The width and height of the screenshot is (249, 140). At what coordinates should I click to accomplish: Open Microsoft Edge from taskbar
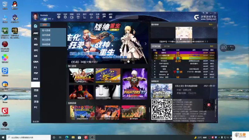click(67, 137)
